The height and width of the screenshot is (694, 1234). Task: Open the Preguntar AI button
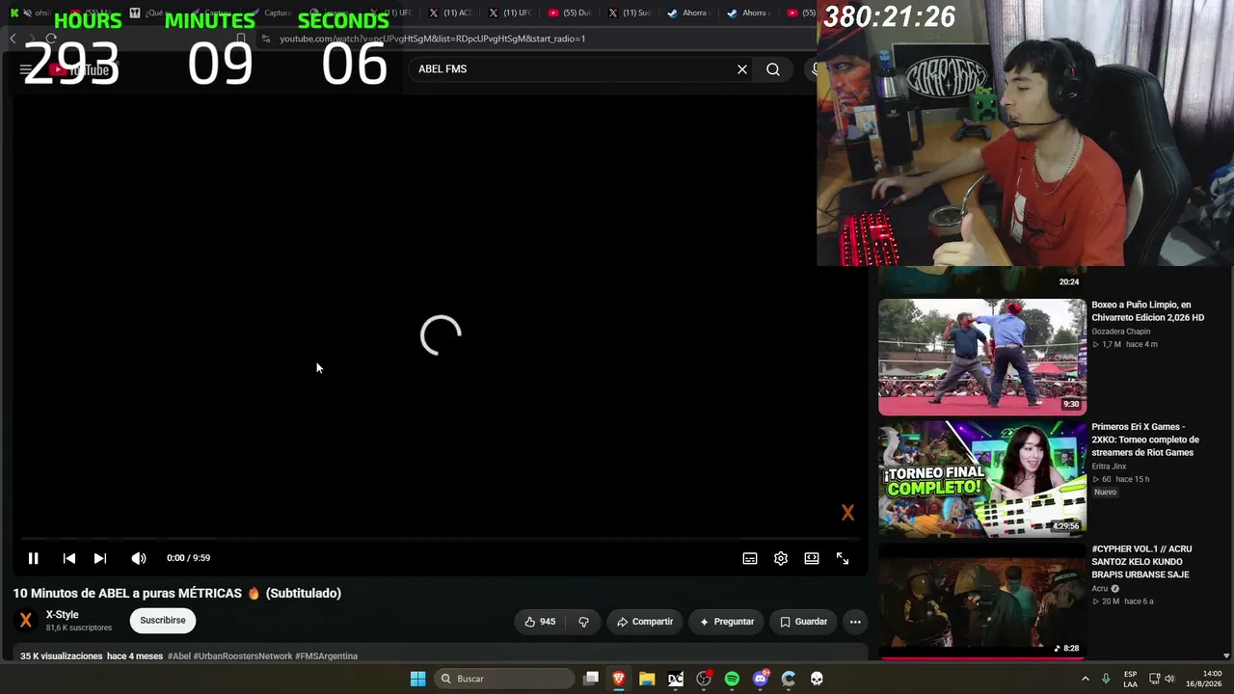pyautogui.click(x=727, y=622)
